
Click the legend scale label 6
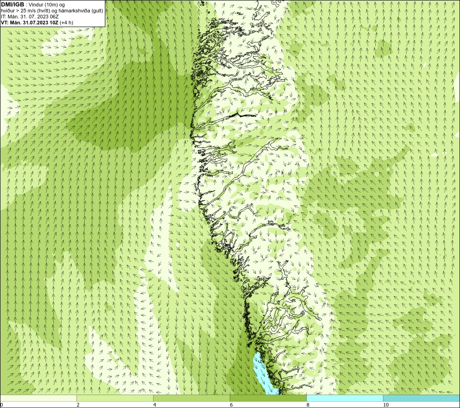(x=231, y=405)
